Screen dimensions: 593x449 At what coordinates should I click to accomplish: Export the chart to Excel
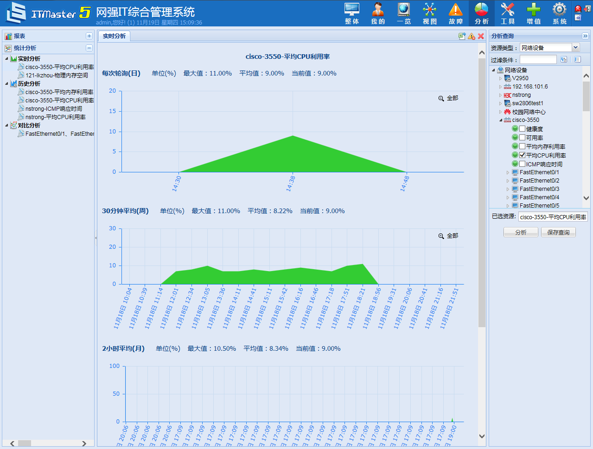click(x=462, y=36)
